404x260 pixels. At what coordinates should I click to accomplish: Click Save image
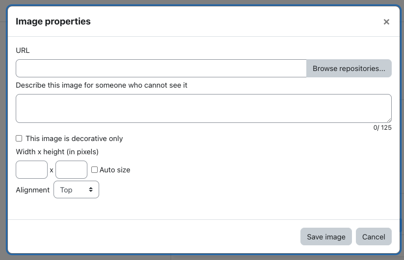point(326,236)
